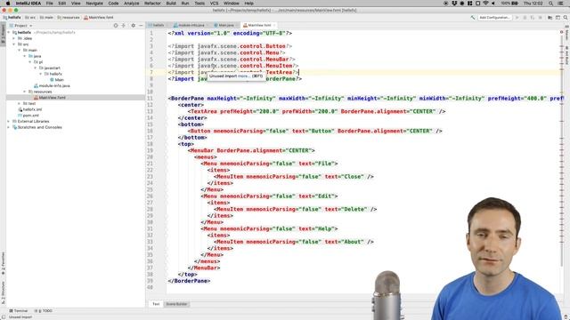Click the Build project hammer icon

coord(473,18)
